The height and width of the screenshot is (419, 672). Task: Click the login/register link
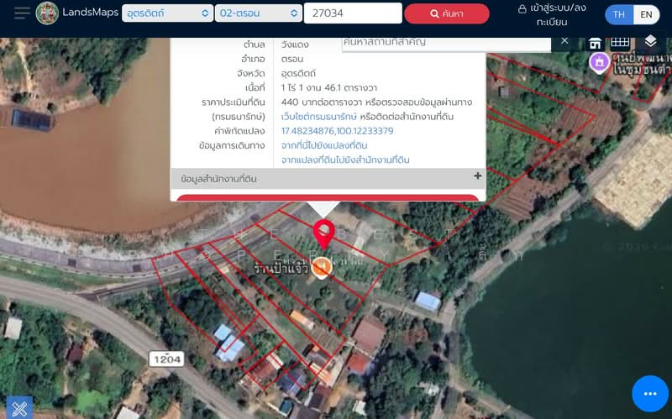click(552, 14)
